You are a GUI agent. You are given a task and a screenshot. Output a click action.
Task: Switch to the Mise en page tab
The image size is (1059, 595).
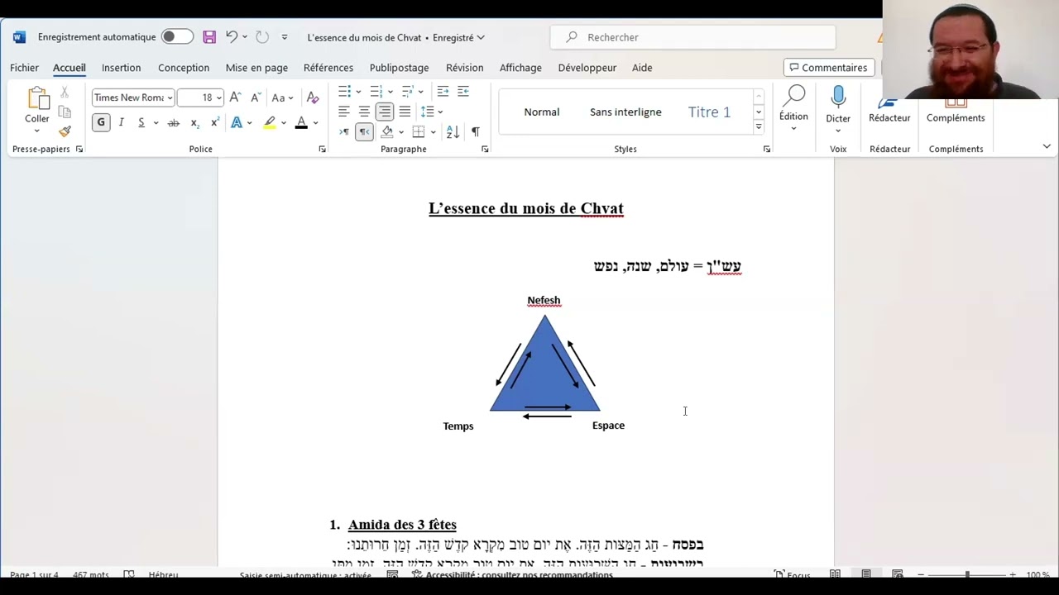tap(256, 68)
